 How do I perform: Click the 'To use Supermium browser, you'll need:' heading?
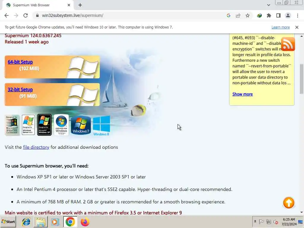pos(47,166)
